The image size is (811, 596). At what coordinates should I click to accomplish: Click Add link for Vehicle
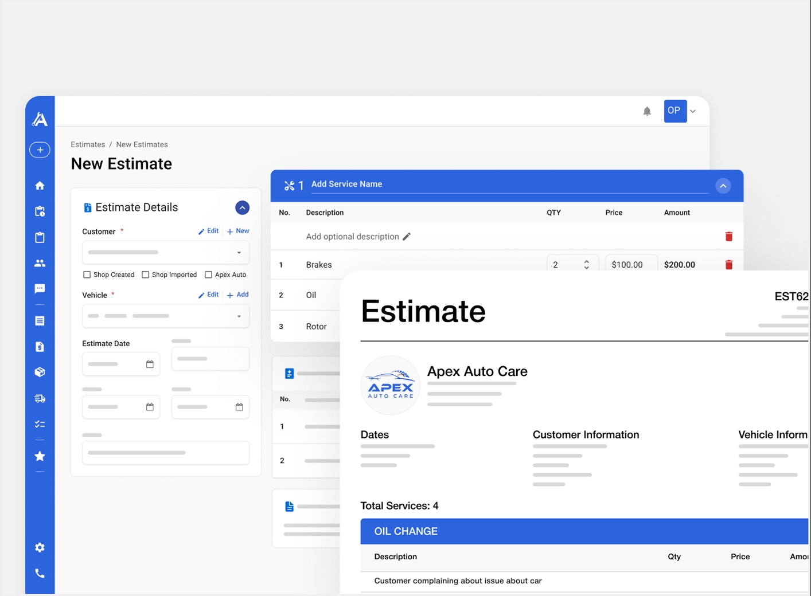tap(238, 295)
